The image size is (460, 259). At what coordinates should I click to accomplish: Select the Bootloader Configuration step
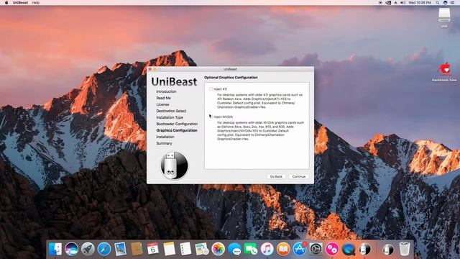pos(177,124)
